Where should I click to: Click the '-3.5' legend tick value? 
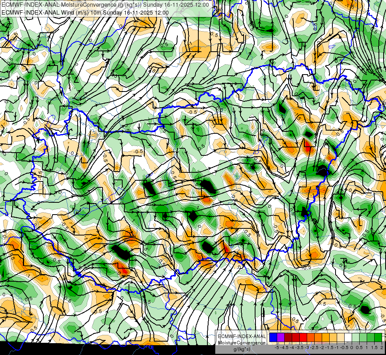tap(299, 348)
